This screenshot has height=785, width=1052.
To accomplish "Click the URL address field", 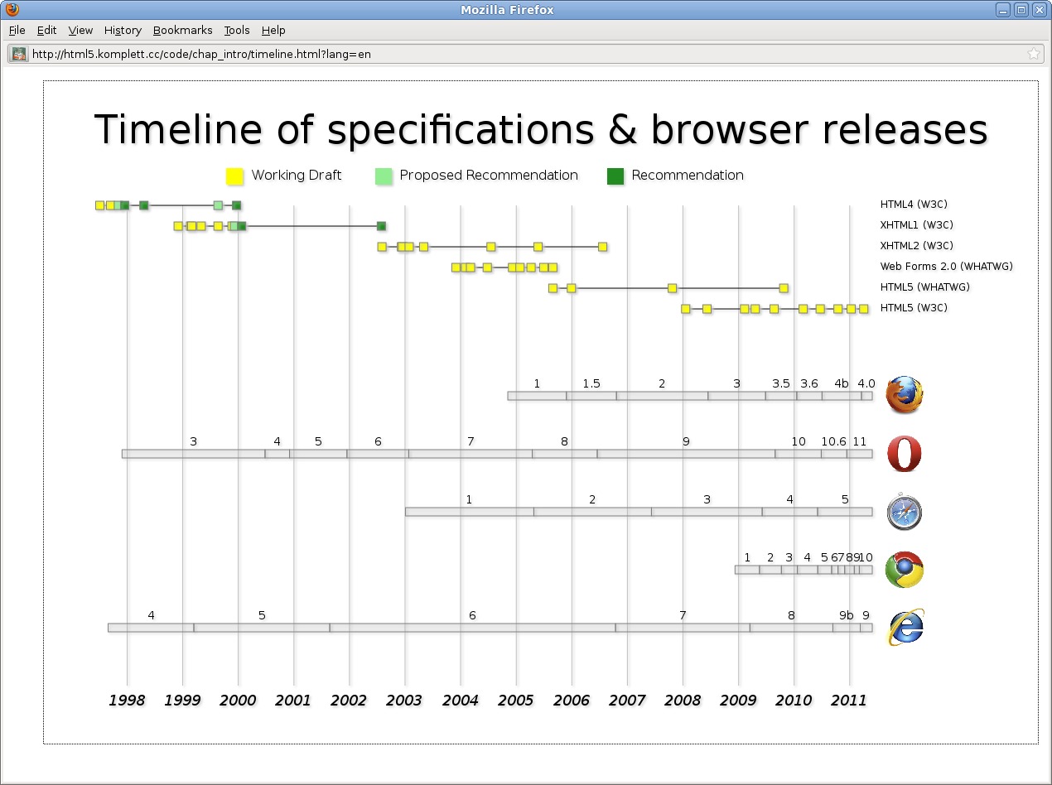I will [497, 54].
